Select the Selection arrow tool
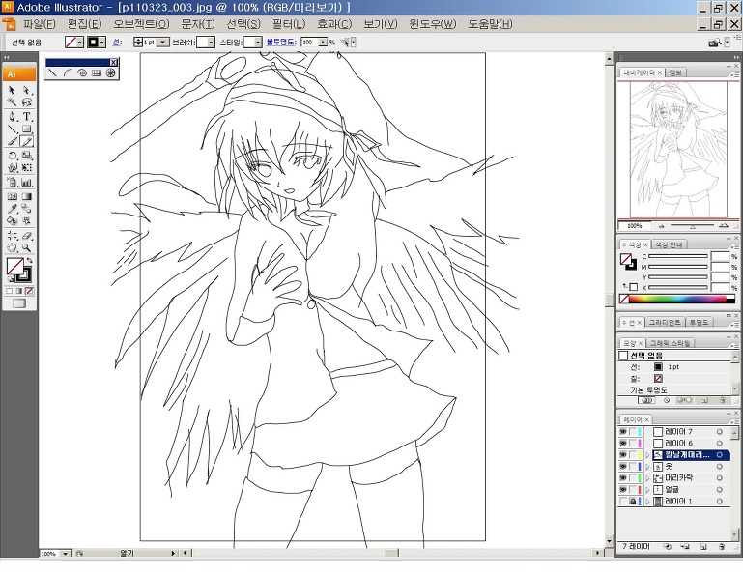The height and width of the screenshot is (575, 743). [x=12, y=90]
